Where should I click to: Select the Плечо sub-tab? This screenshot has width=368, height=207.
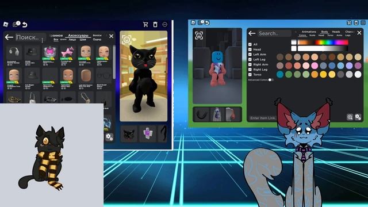pos(97,40)
